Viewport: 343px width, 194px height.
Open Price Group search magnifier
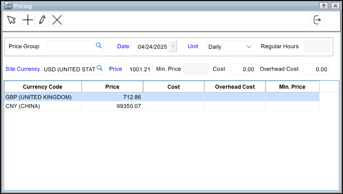click(x=98, y=46)
